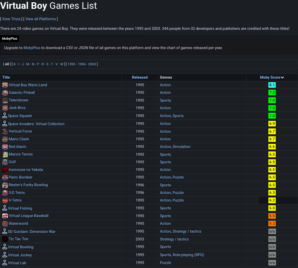Open the Galactic Pinball game page

(x=22, y=93)
